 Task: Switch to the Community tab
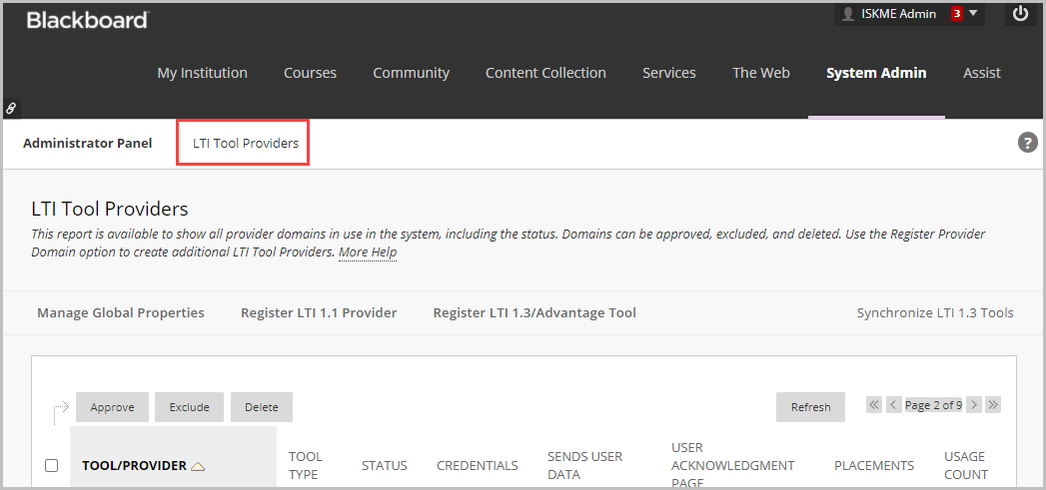point(411,73)
